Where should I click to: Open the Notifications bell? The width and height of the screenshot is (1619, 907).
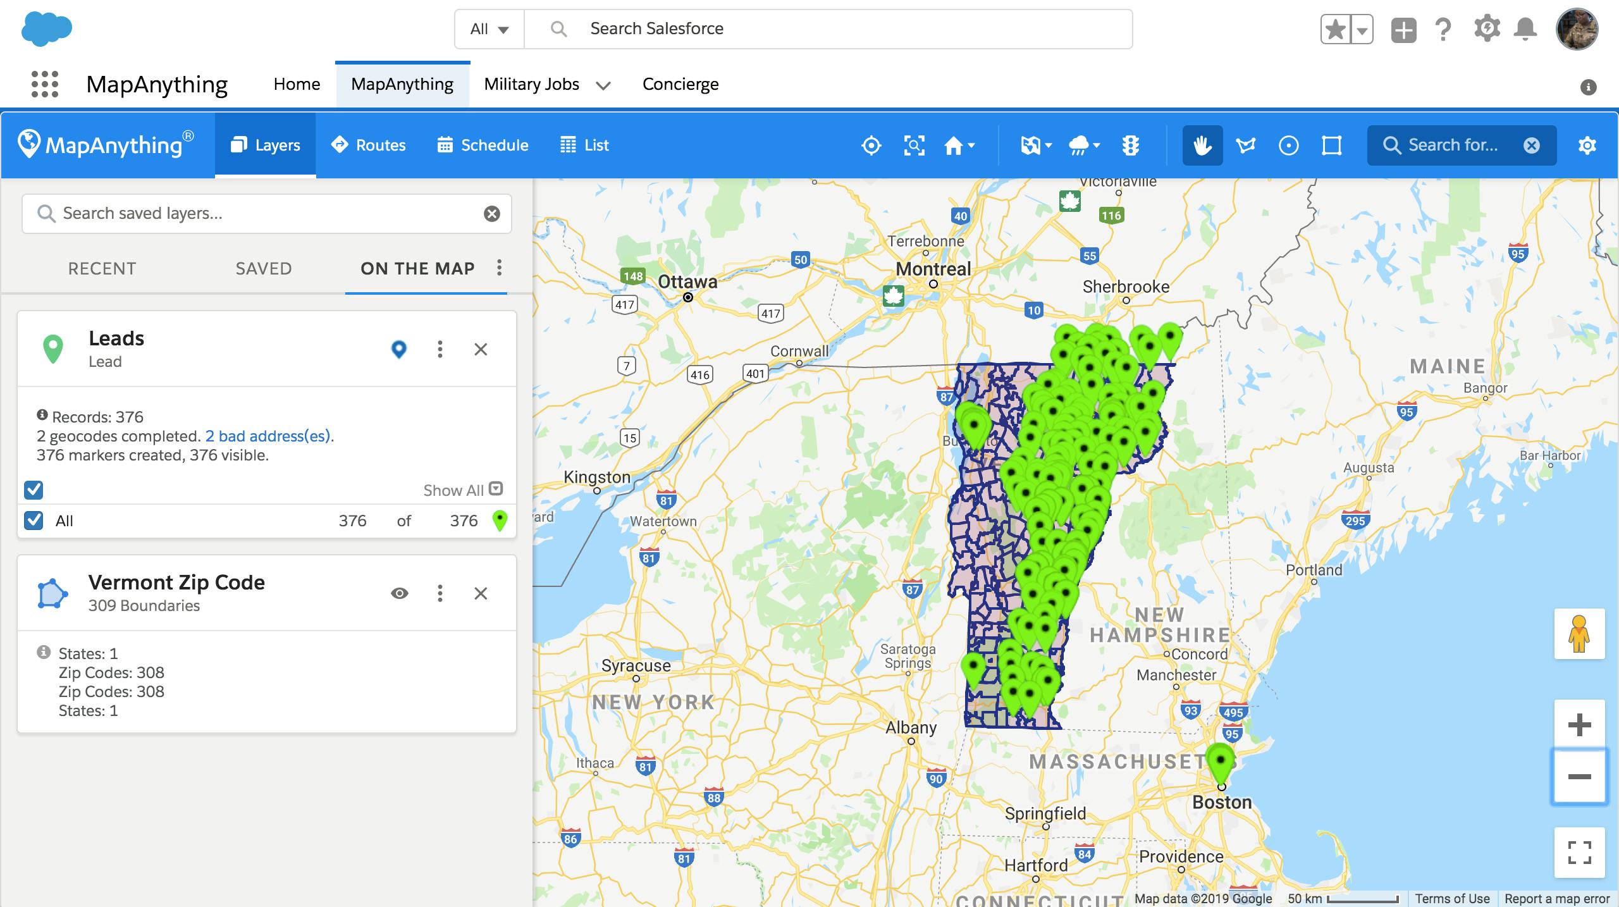[x=1525, y=29]
